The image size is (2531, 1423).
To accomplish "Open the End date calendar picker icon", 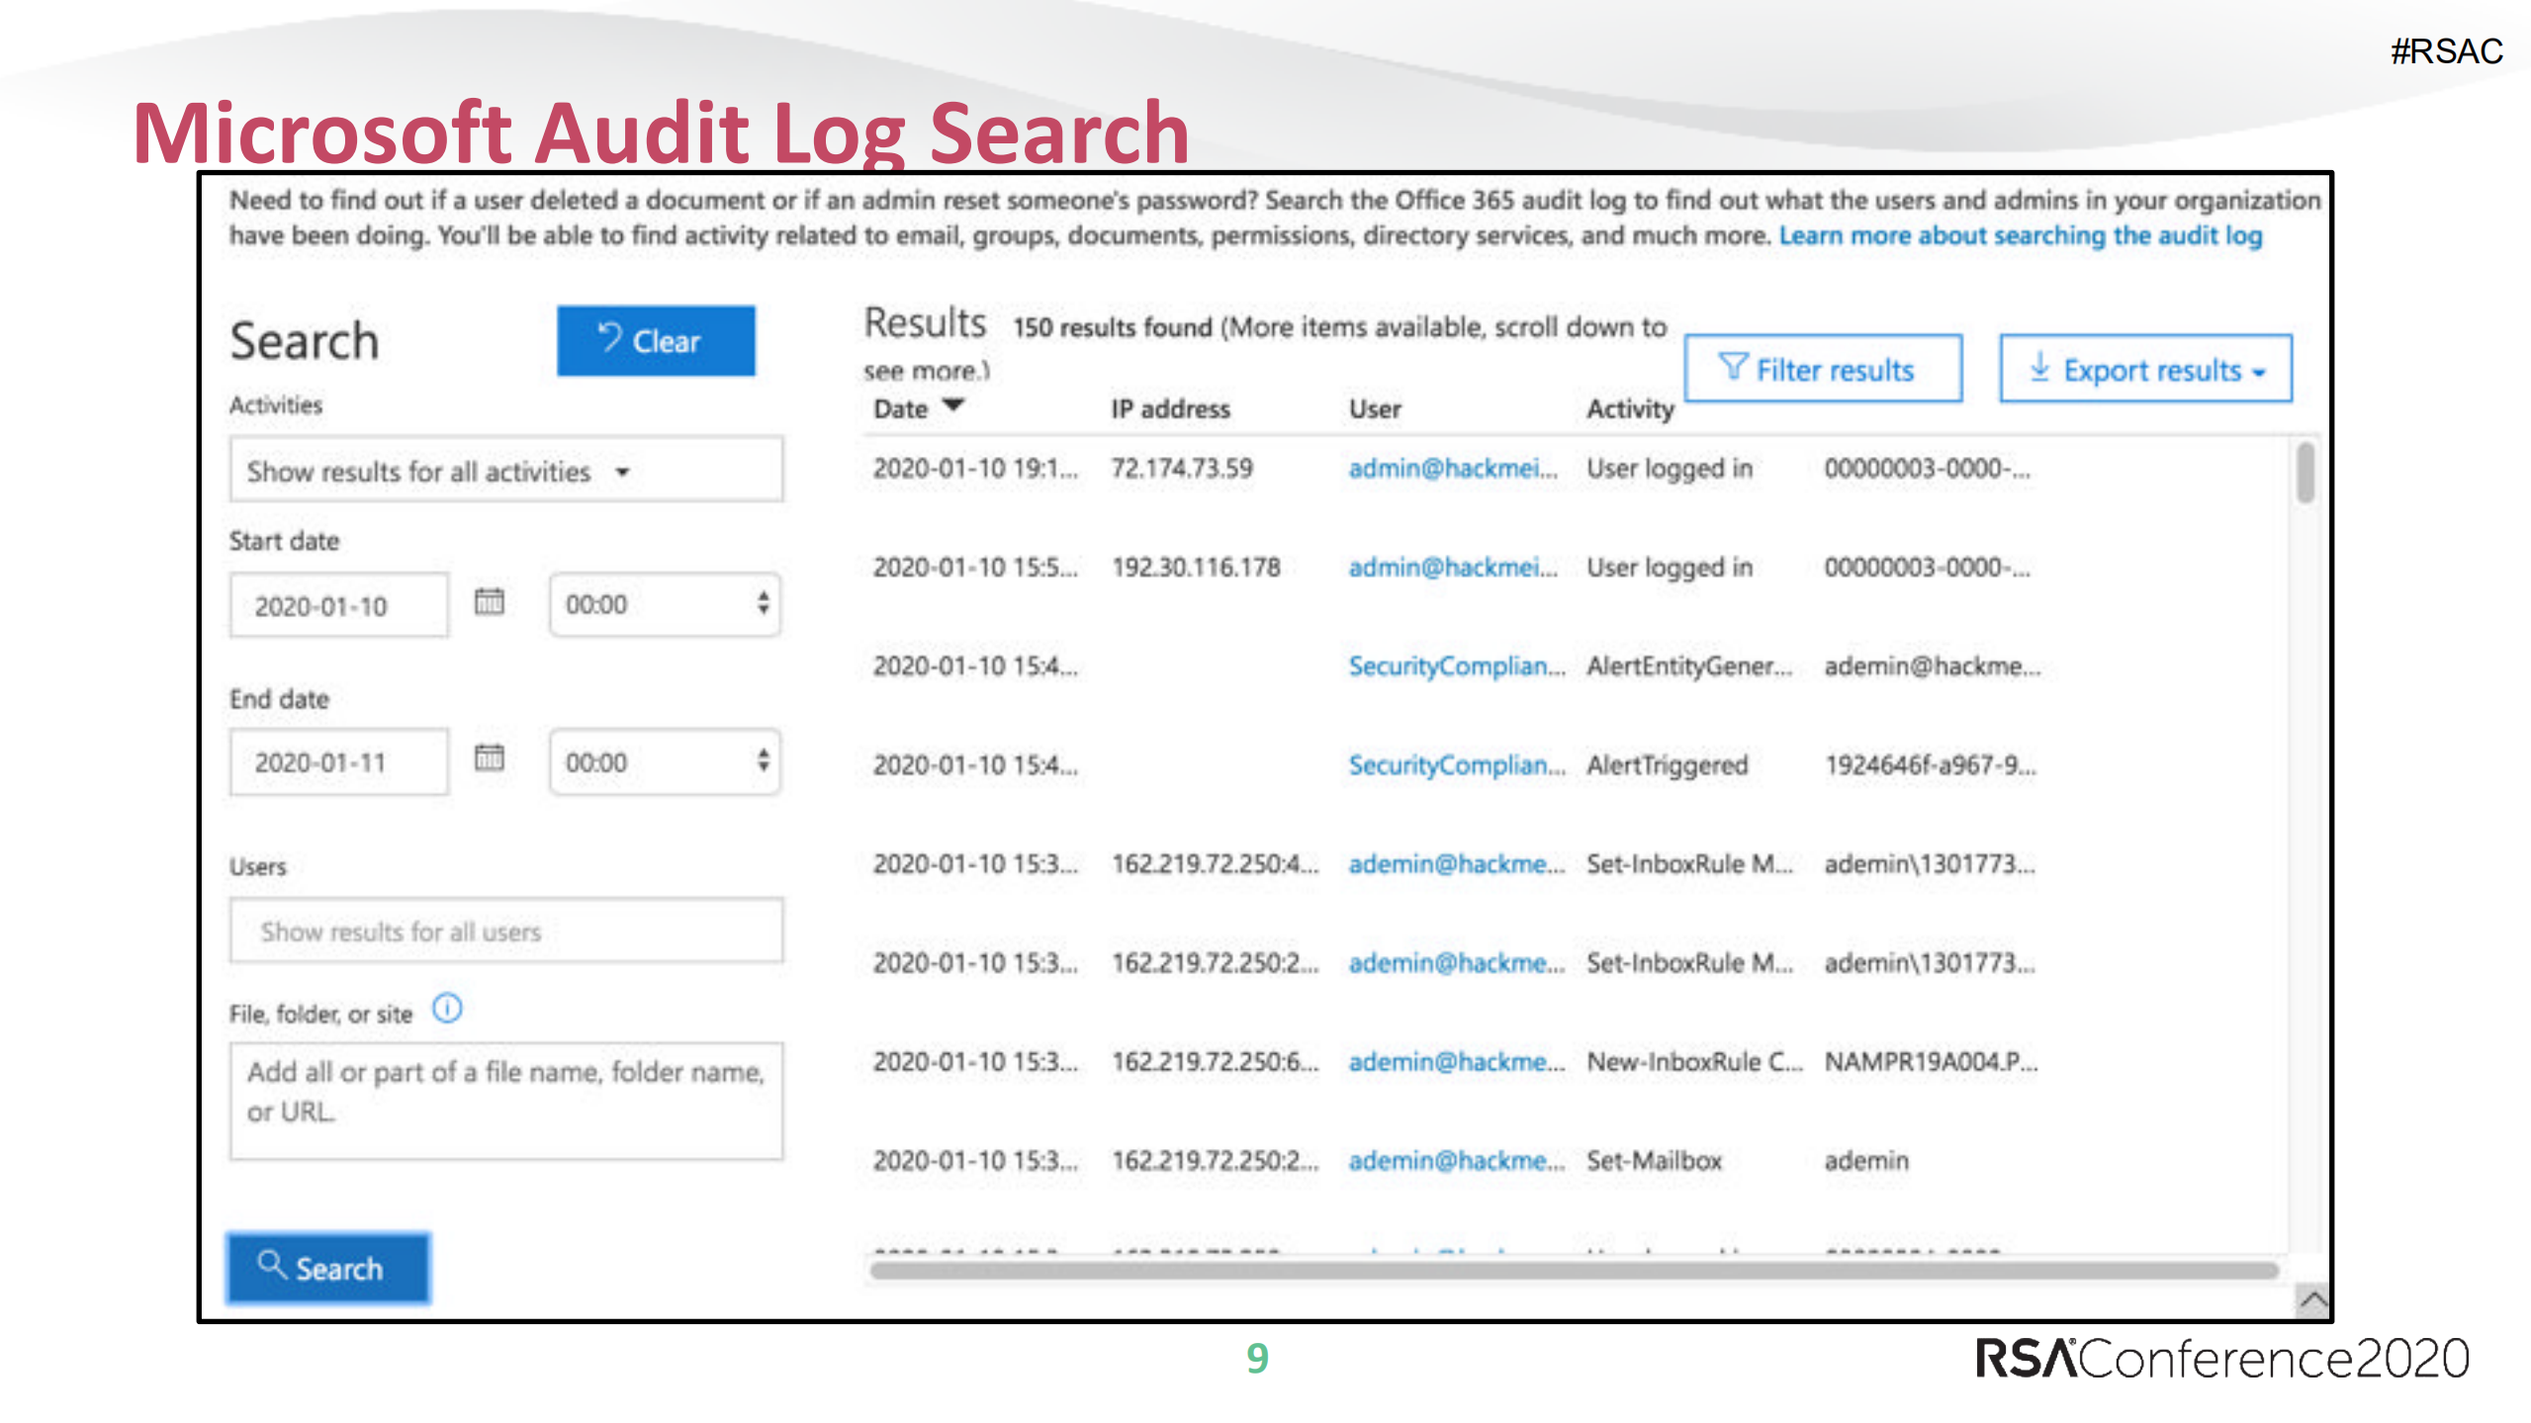I will (x=489, y=758).
